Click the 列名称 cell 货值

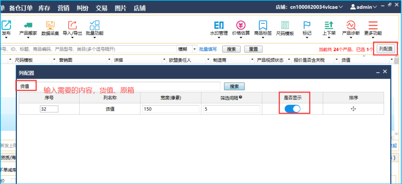[110, 109]
